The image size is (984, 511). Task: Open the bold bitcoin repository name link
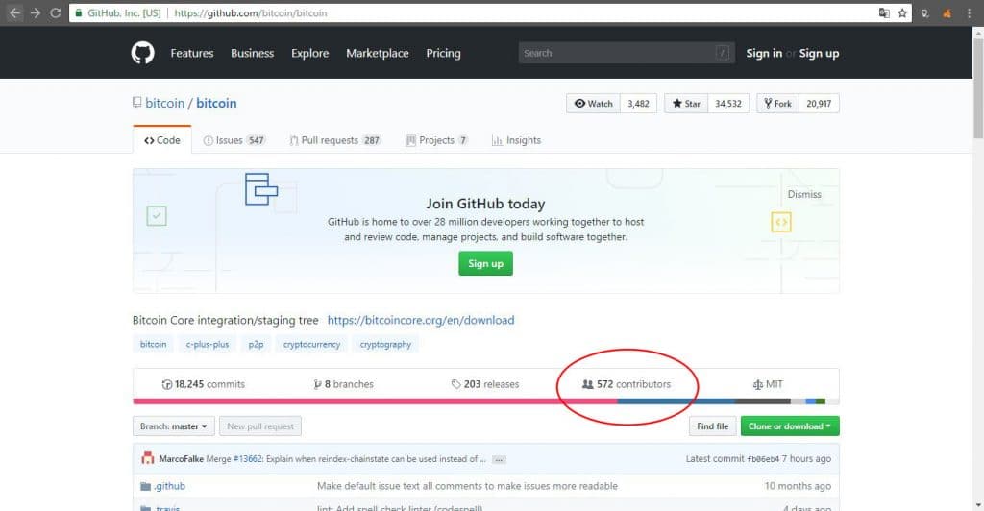(x=216, y=103)
